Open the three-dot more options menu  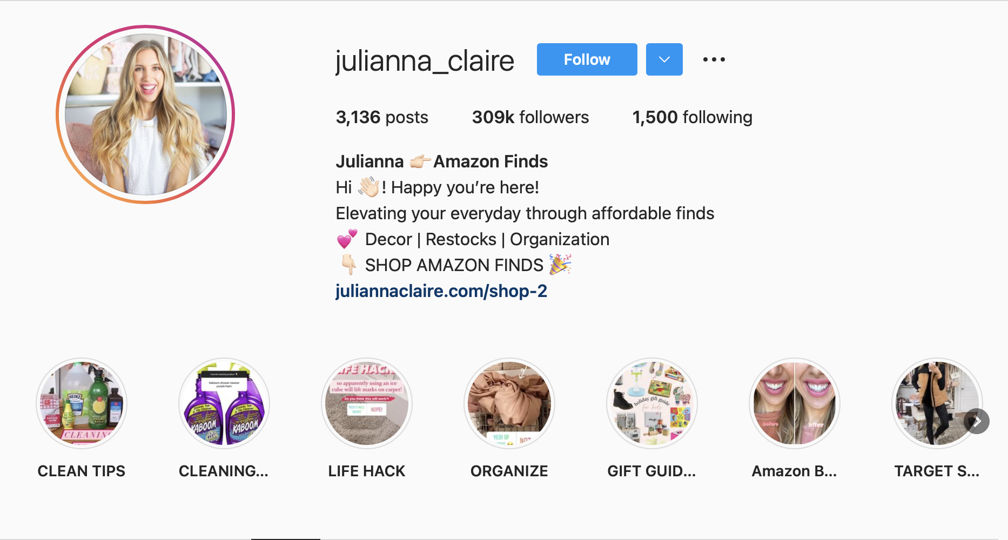click(x=714, y=59)
